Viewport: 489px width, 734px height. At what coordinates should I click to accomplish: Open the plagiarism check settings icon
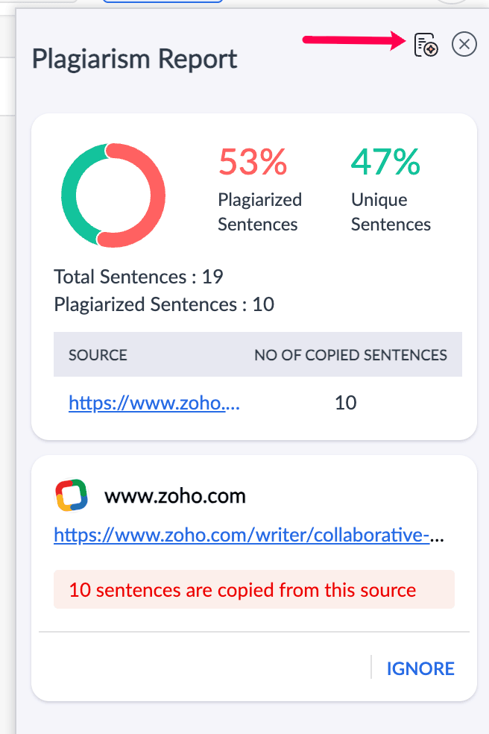click(x=426, y=45)
